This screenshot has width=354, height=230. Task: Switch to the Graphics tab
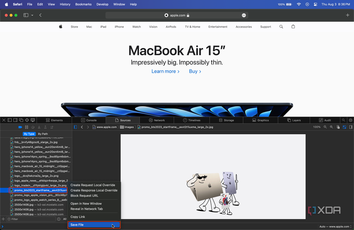[x=260, y=120]
